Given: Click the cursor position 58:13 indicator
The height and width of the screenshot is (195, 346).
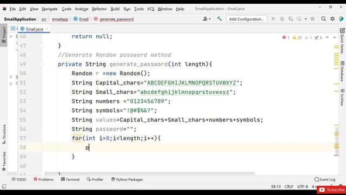Looking at the screenshot, I should point(276,186).
